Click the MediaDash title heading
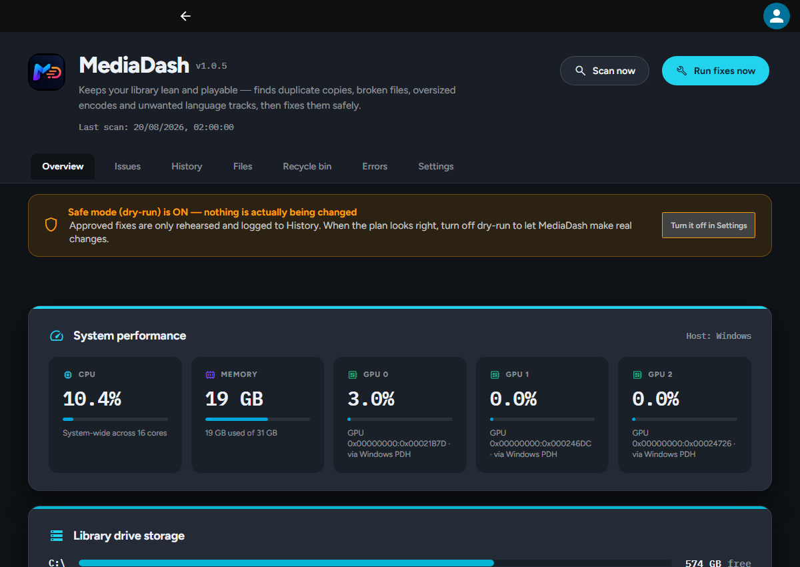 134,65
